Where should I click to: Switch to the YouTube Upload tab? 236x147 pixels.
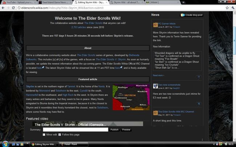point(19,3)
